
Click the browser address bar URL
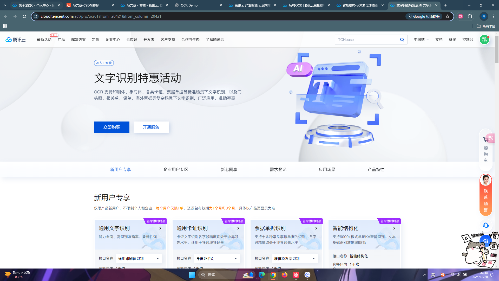click(x=101, y=16)
